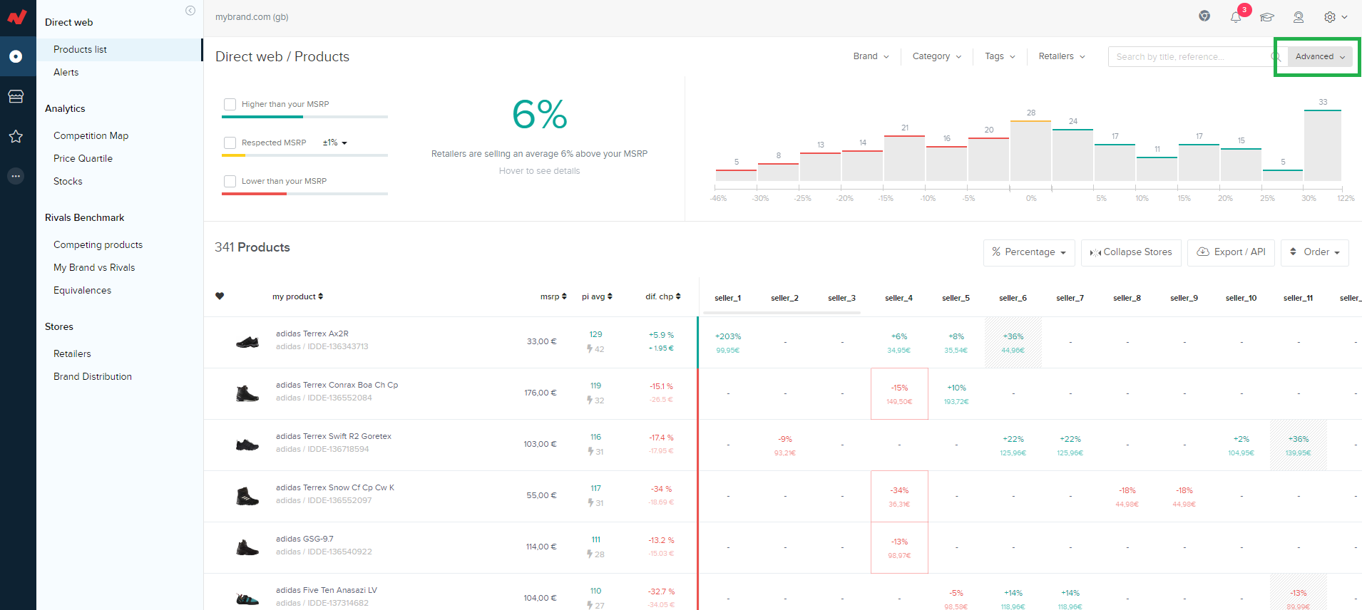Click seller_4 -34% highlighted cell
This screenshot has height=610, width=1362.
[899, 496]
